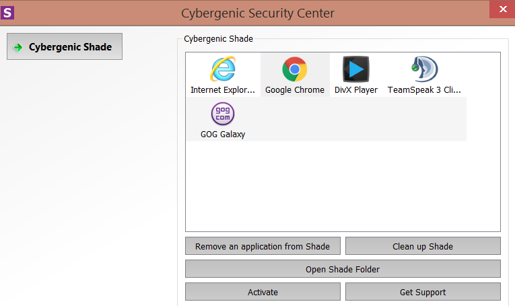The image size is (515, 306).
Task: Click the 'DivX Player' text label
Action: tap(356, 90)
